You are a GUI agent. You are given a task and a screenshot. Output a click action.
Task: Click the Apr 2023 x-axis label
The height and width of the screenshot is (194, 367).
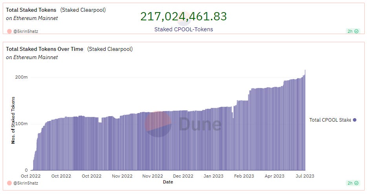coord(274,176)
